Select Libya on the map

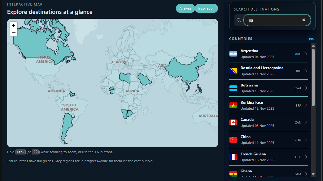pyautogui.click(x=125, y=78)
